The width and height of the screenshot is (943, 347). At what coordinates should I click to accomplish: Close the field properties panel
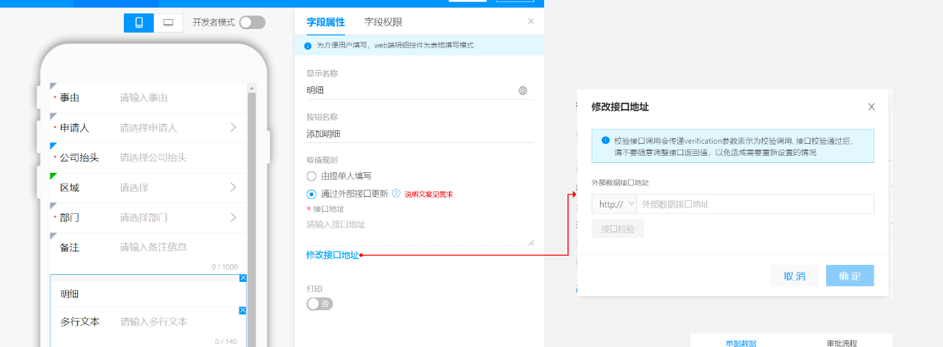tap(531, 21)
